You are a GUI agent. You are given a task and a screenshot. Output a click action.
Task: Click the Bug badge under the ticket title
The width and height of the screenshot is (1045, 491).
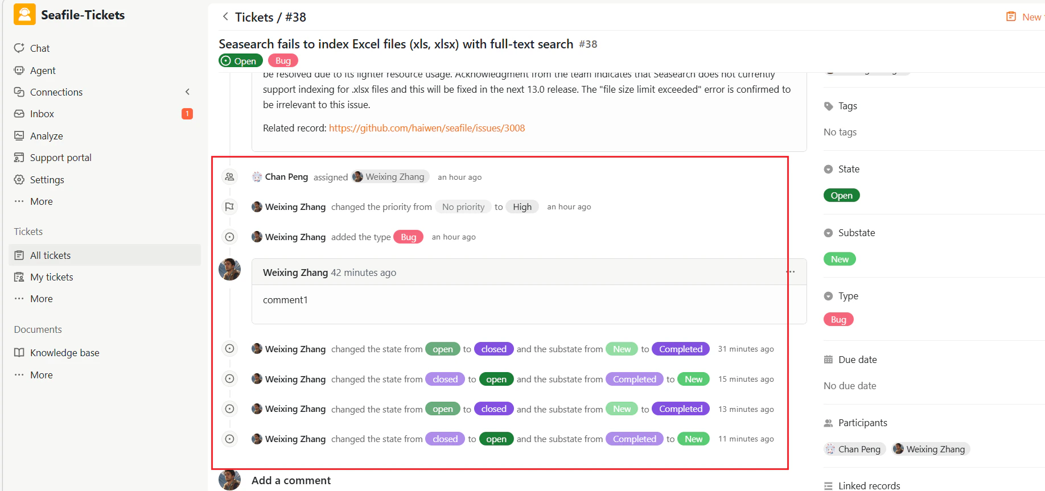tap(283, 61)
